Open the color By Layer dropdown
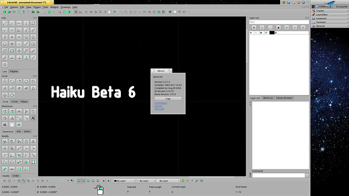The width and height of the screenshot is (349, 196). click(x=124, y=181)
